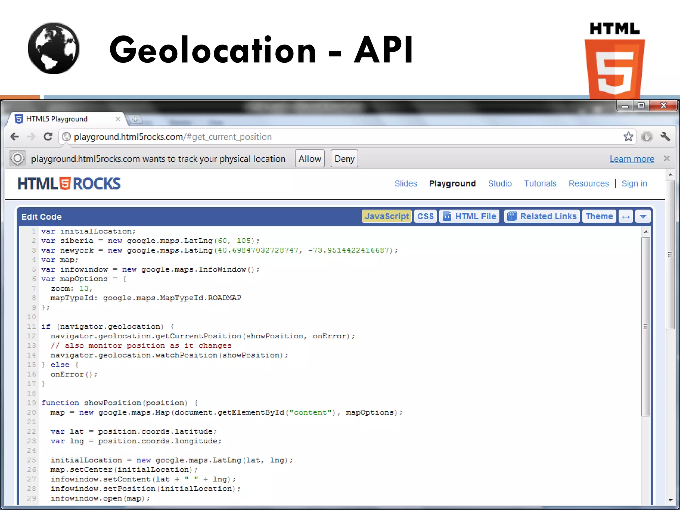Bookmark page with the star icon
Screen dimensions: 680x510
[628, 136]
